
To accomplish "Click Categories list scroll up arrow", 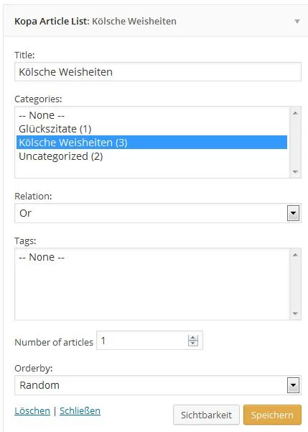I will [x=295, y=113].
